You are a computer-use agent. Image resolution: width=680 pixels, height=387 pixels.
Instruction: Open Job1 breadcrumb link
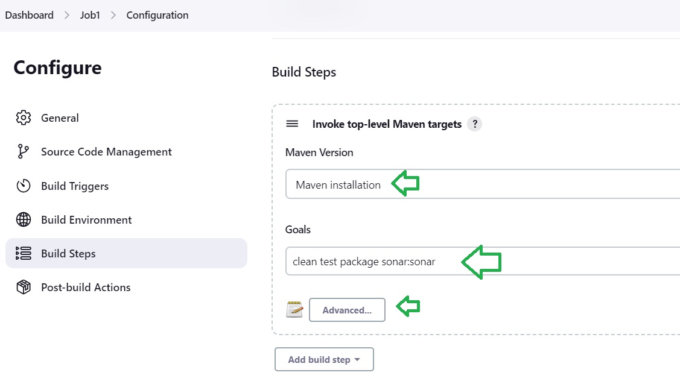pos(90,15)
